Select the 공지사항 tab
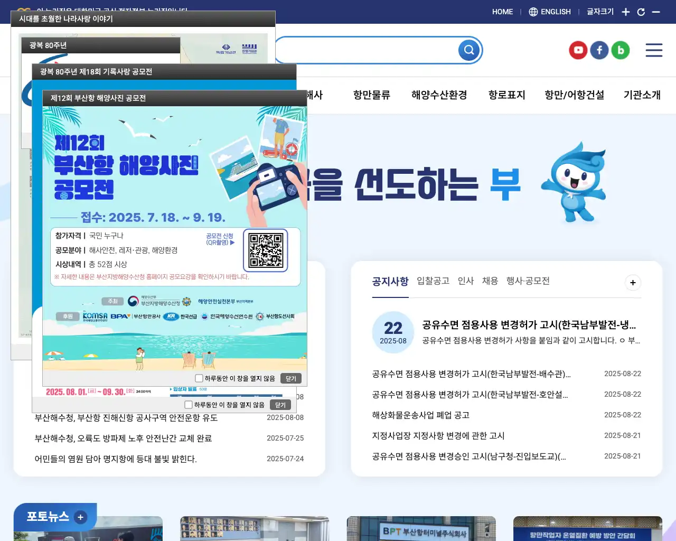This screenshot has height=541, width=676. point(390,281)
